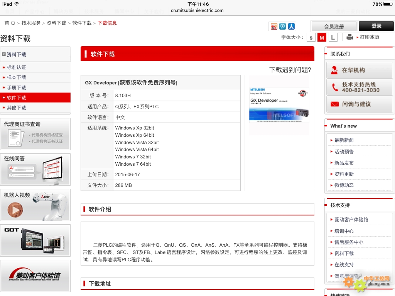This screenshot has height=296, width=395.
Task: Click the 软件介绍 section heading
Action: point(100,209)
